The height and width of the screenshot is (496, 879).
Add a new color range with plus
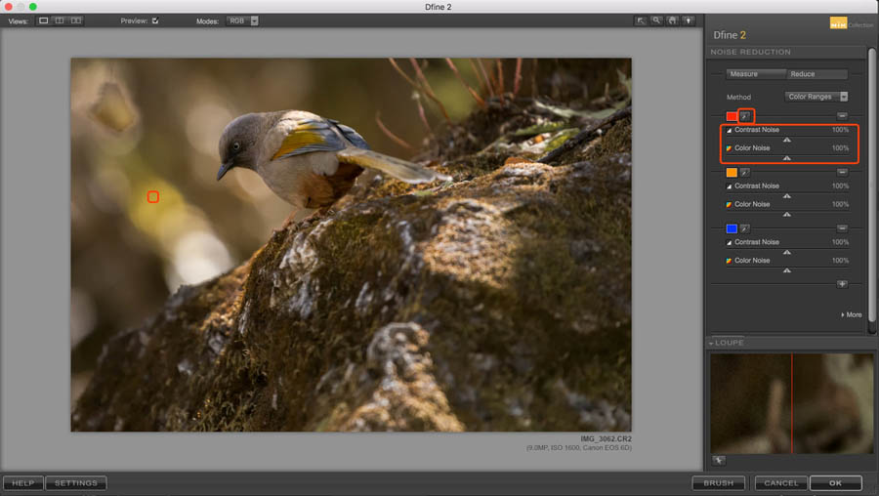tap(842, 284)
